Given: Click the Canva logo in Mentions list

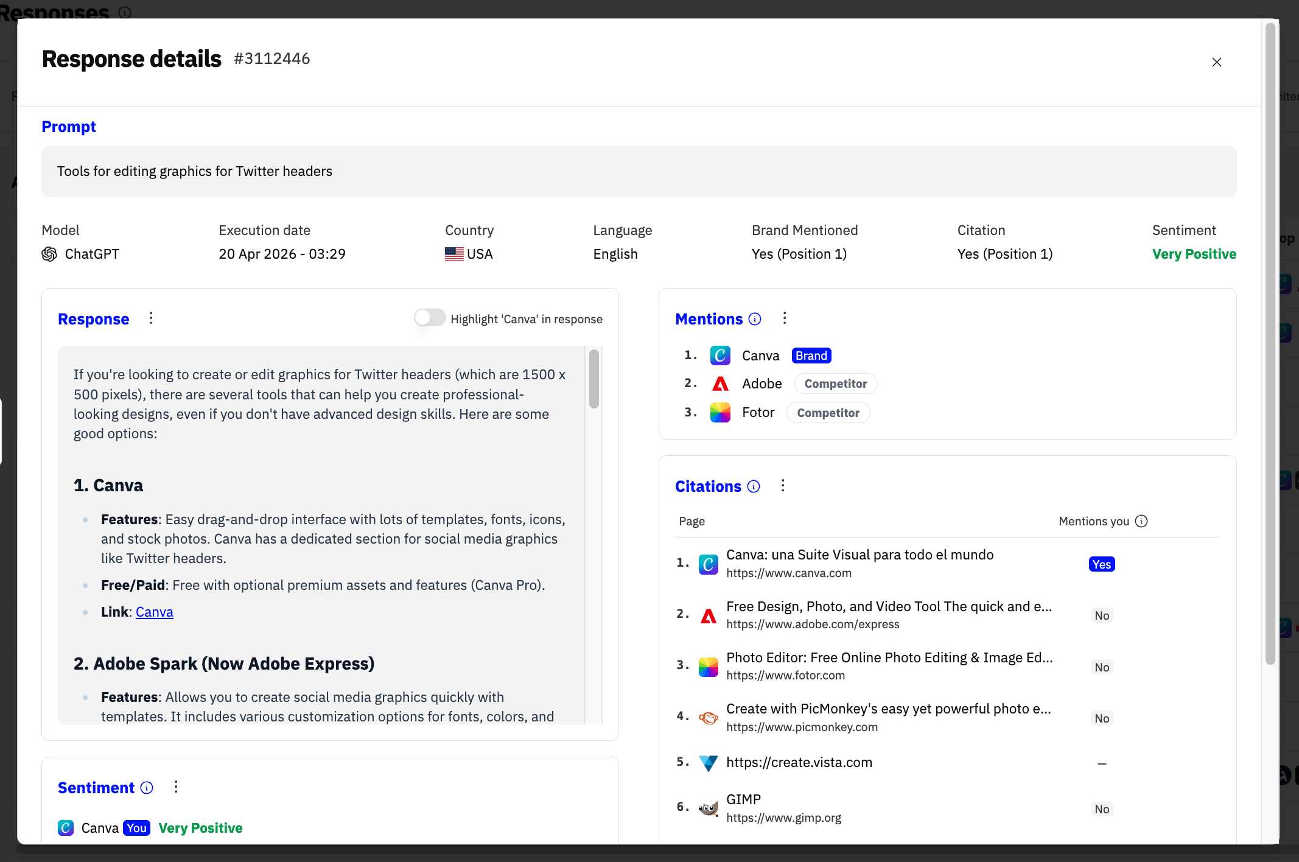Looking at the screenshot, I should pos(720,356).
